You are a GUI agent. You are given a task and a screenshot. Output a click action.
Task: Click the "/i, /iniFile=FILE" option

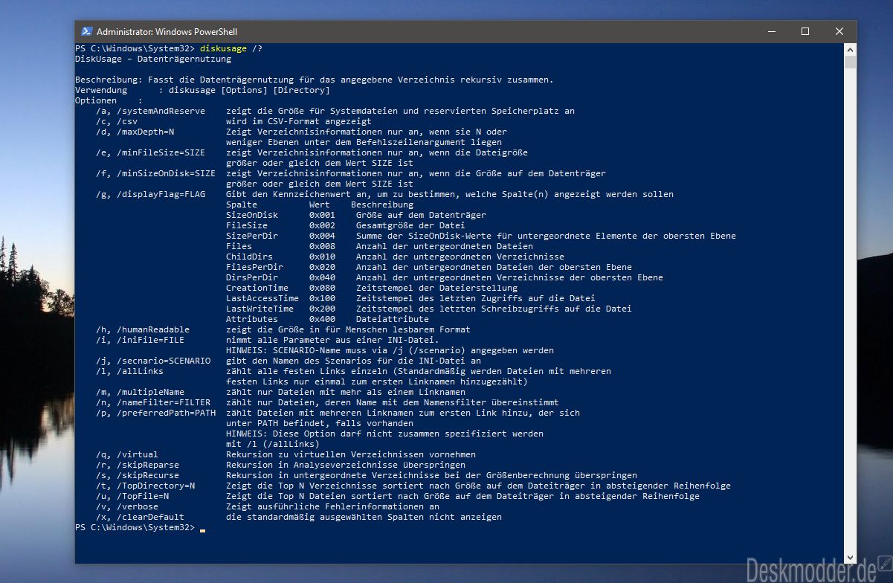140,340
